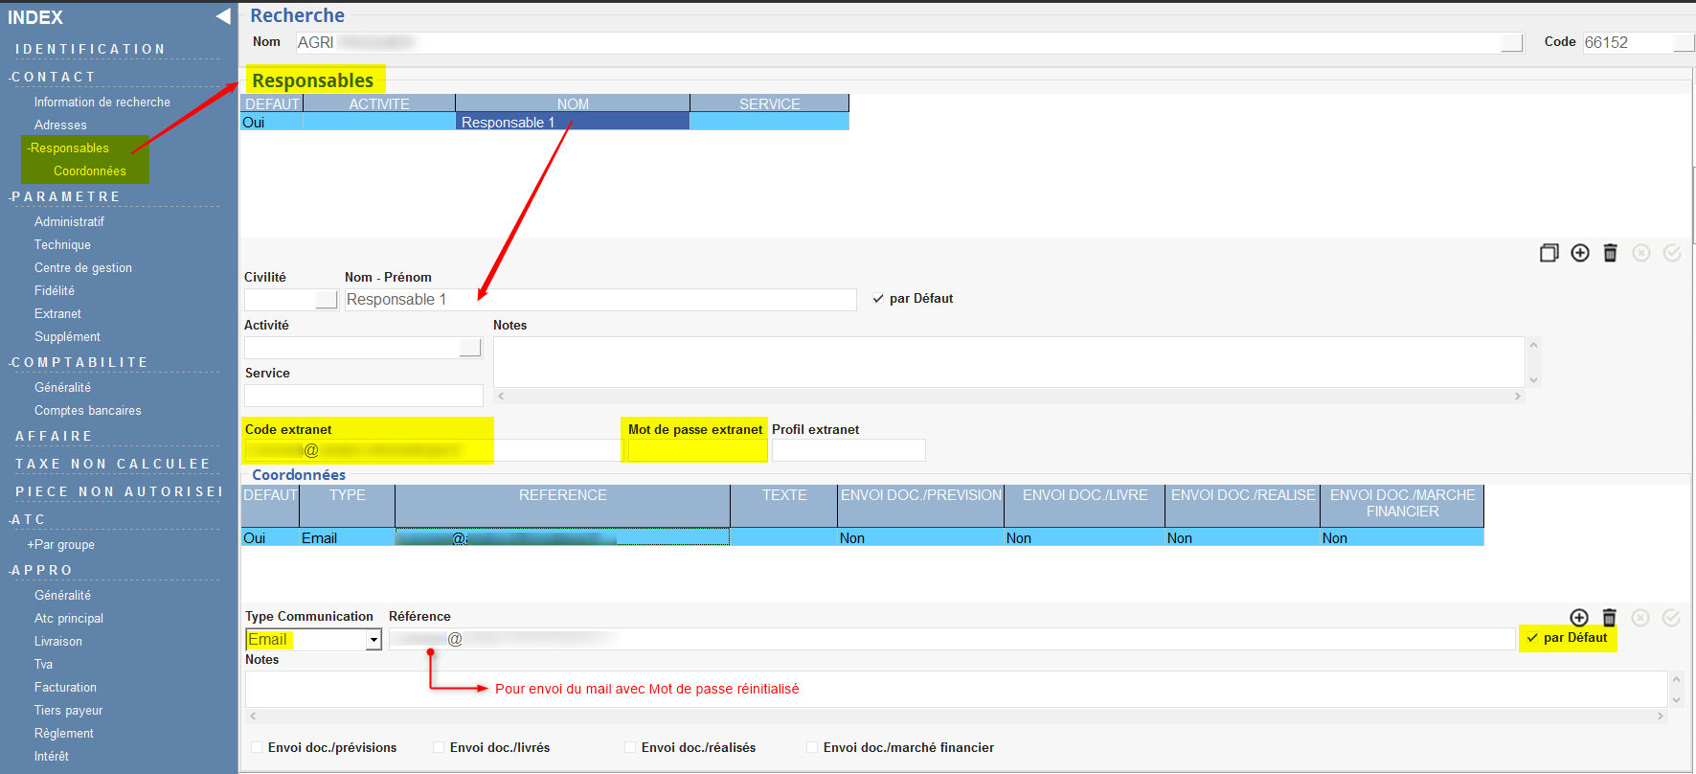The image size is (1696, 774).
Task: Click validate checkmark icon for Responsables
Action: point(1672,253)
